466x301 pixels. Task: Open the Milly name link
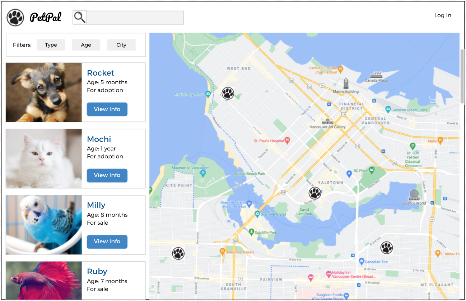[x=96, y=205]
